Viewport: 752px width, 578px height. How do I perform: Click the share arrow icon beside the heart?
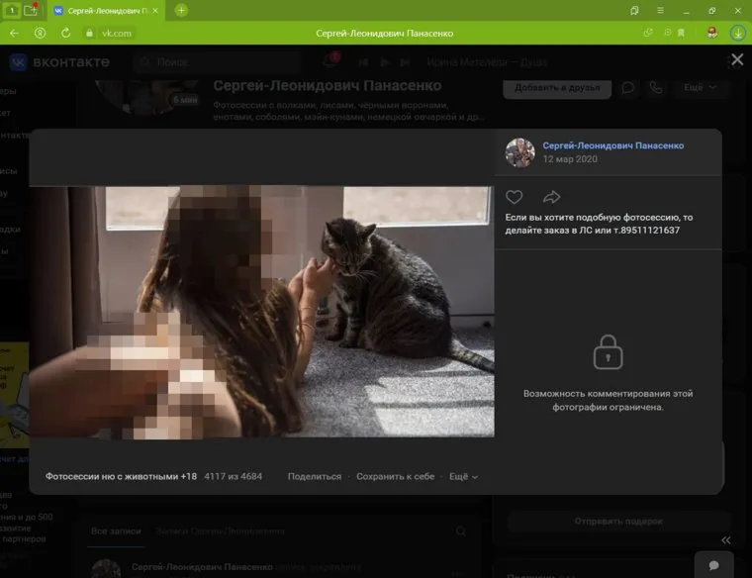pos(551,196)
